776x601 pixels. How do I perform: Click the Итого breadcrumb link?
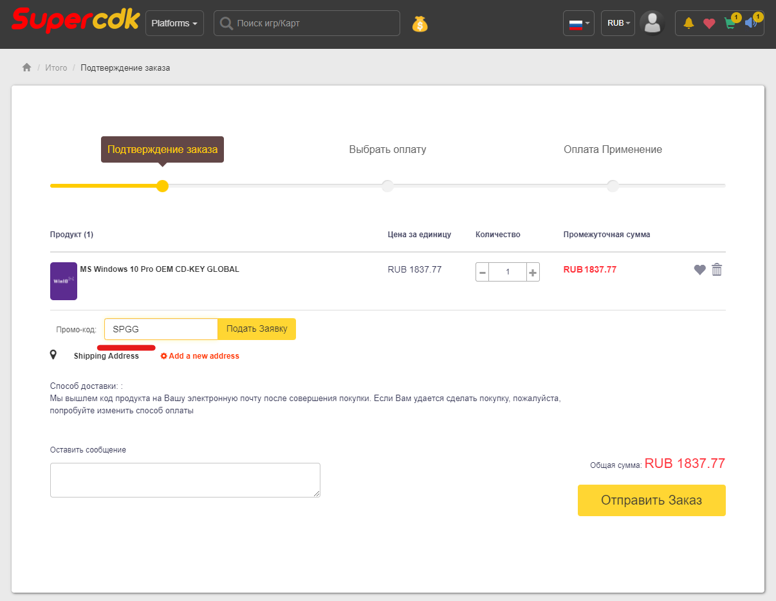coord(56,67)
